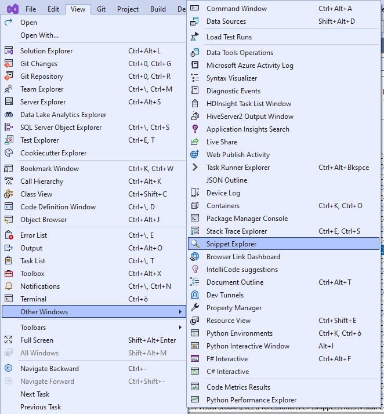Select Browser Link Dashboard entry
This screenshot has width=384, height=414.
(x=284, y=257)
